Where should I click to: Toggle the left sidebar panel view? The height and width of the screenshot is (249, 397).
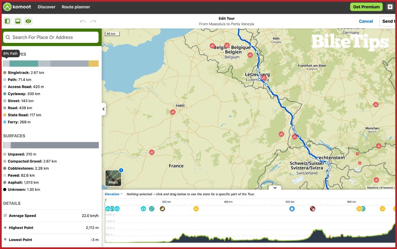[x=7, y=21]
